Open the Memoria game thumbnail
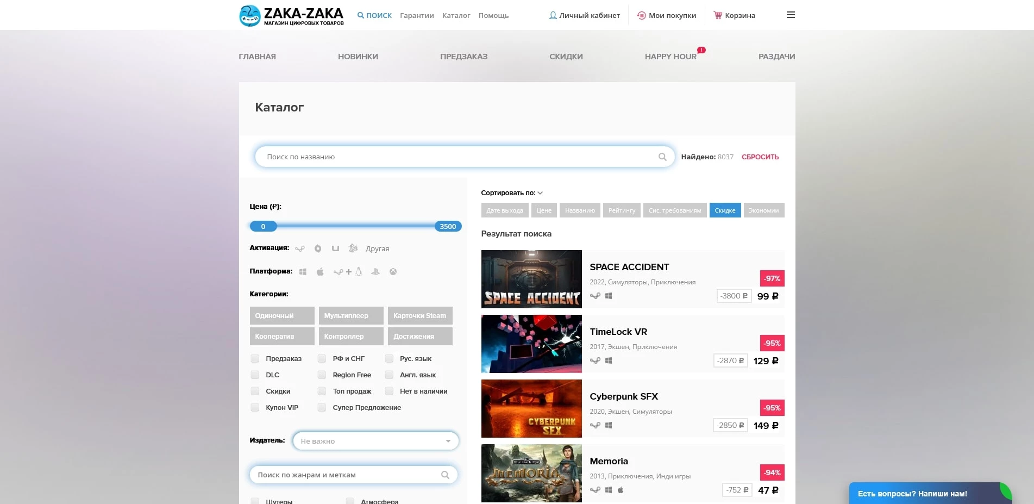 [x=531, y=473]
